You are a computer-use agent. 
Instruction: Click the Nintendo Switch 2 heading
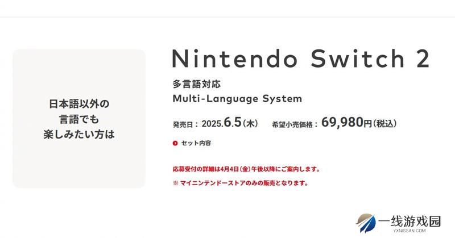[x=301, y=59]
